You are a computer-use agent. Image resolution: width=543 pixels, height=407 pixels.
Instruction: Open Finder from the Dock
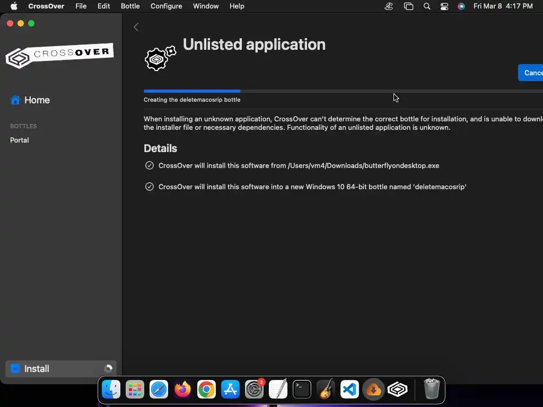click(111, 390)
